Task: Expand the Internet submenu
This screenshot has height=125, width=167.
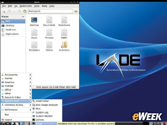Action: click(x=16, y=86)
